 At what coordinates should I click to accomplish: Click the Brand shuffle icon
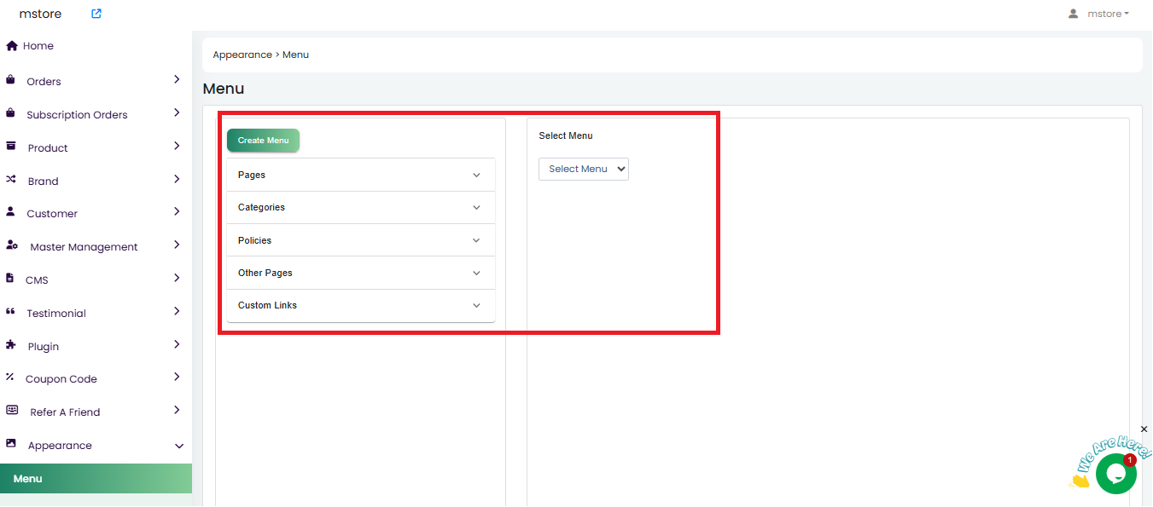click(x=11, y=180)
